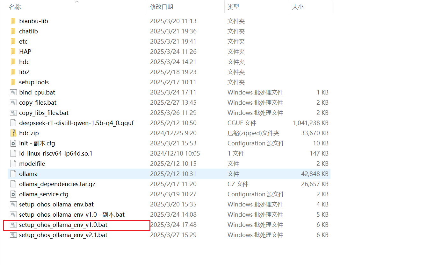Screen dimensions: 427x265
Task: Select the highlighted ollama file row
Action: [169, 174]
